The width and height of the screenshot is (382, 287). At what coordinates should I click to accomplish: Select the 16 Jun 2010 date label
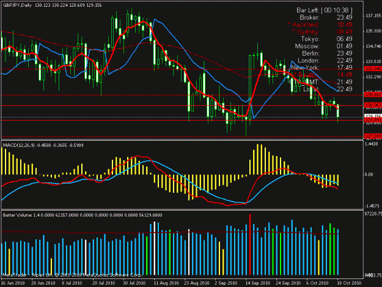tap(13, 283)
